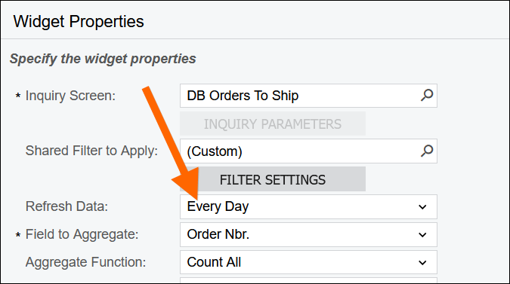Click the Widget Properties dialog title
The image size is (510, 284).
pyautogui.click(x=79, y=22)
